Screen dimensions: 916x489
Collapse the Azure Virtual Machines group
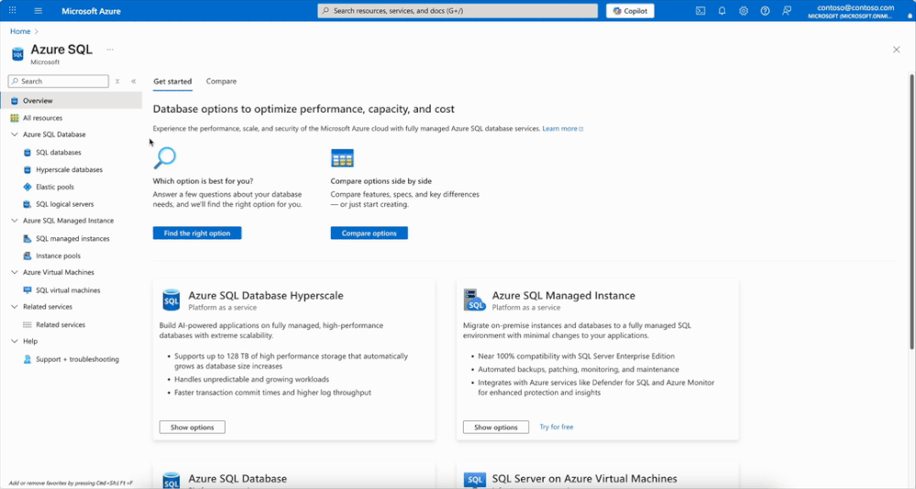point(15,273)
